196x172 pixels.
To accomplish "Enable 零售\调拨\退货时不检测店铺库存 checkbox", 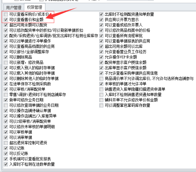I will [x=6, y=95].
